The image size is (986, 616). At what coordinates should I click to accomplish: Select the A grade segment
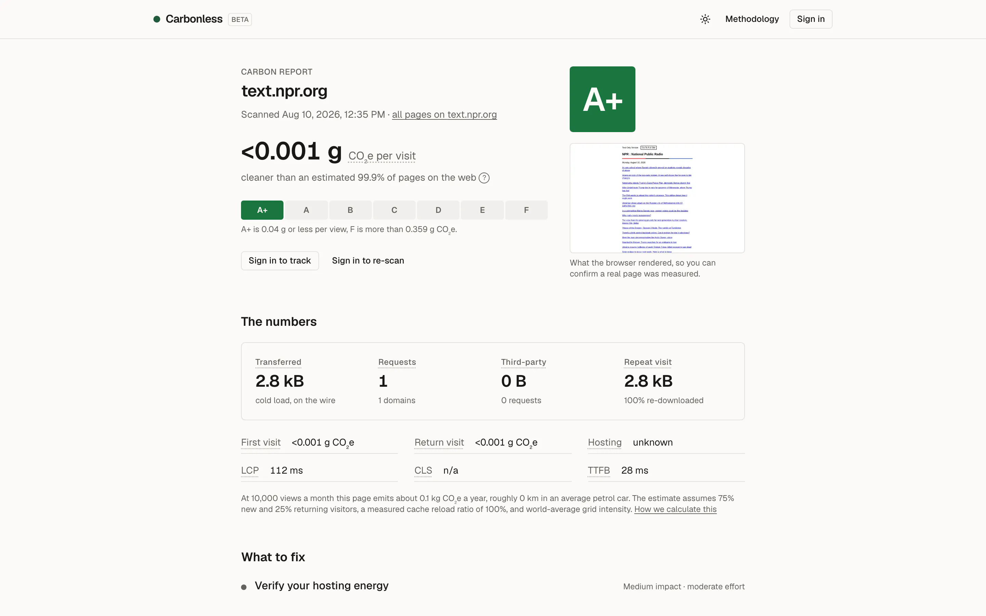coord(306,210)
